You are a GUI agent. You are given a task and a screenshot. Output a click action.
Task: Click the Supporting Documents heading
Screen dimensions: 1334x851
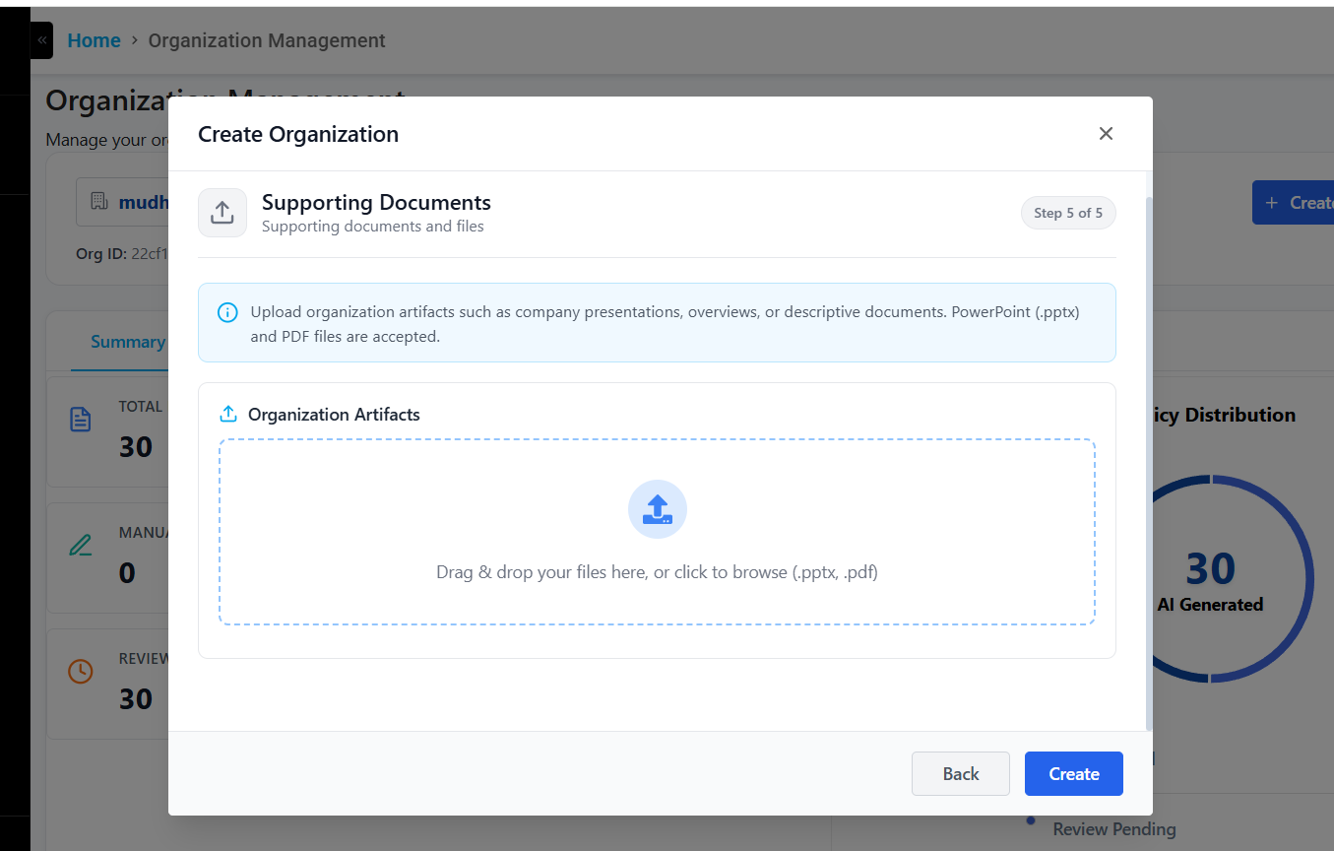pyautogui.click(x=376, y=202)
